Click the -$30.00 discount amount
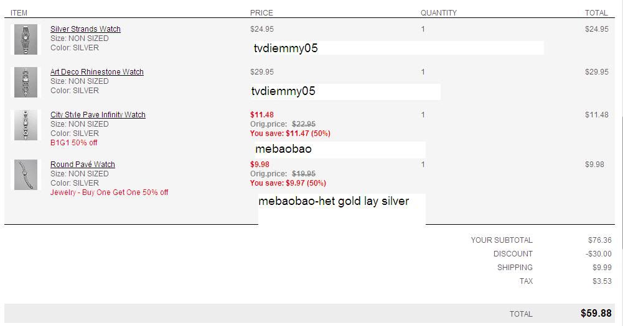This screenshot has width=623, height=326. click(598, 254)
